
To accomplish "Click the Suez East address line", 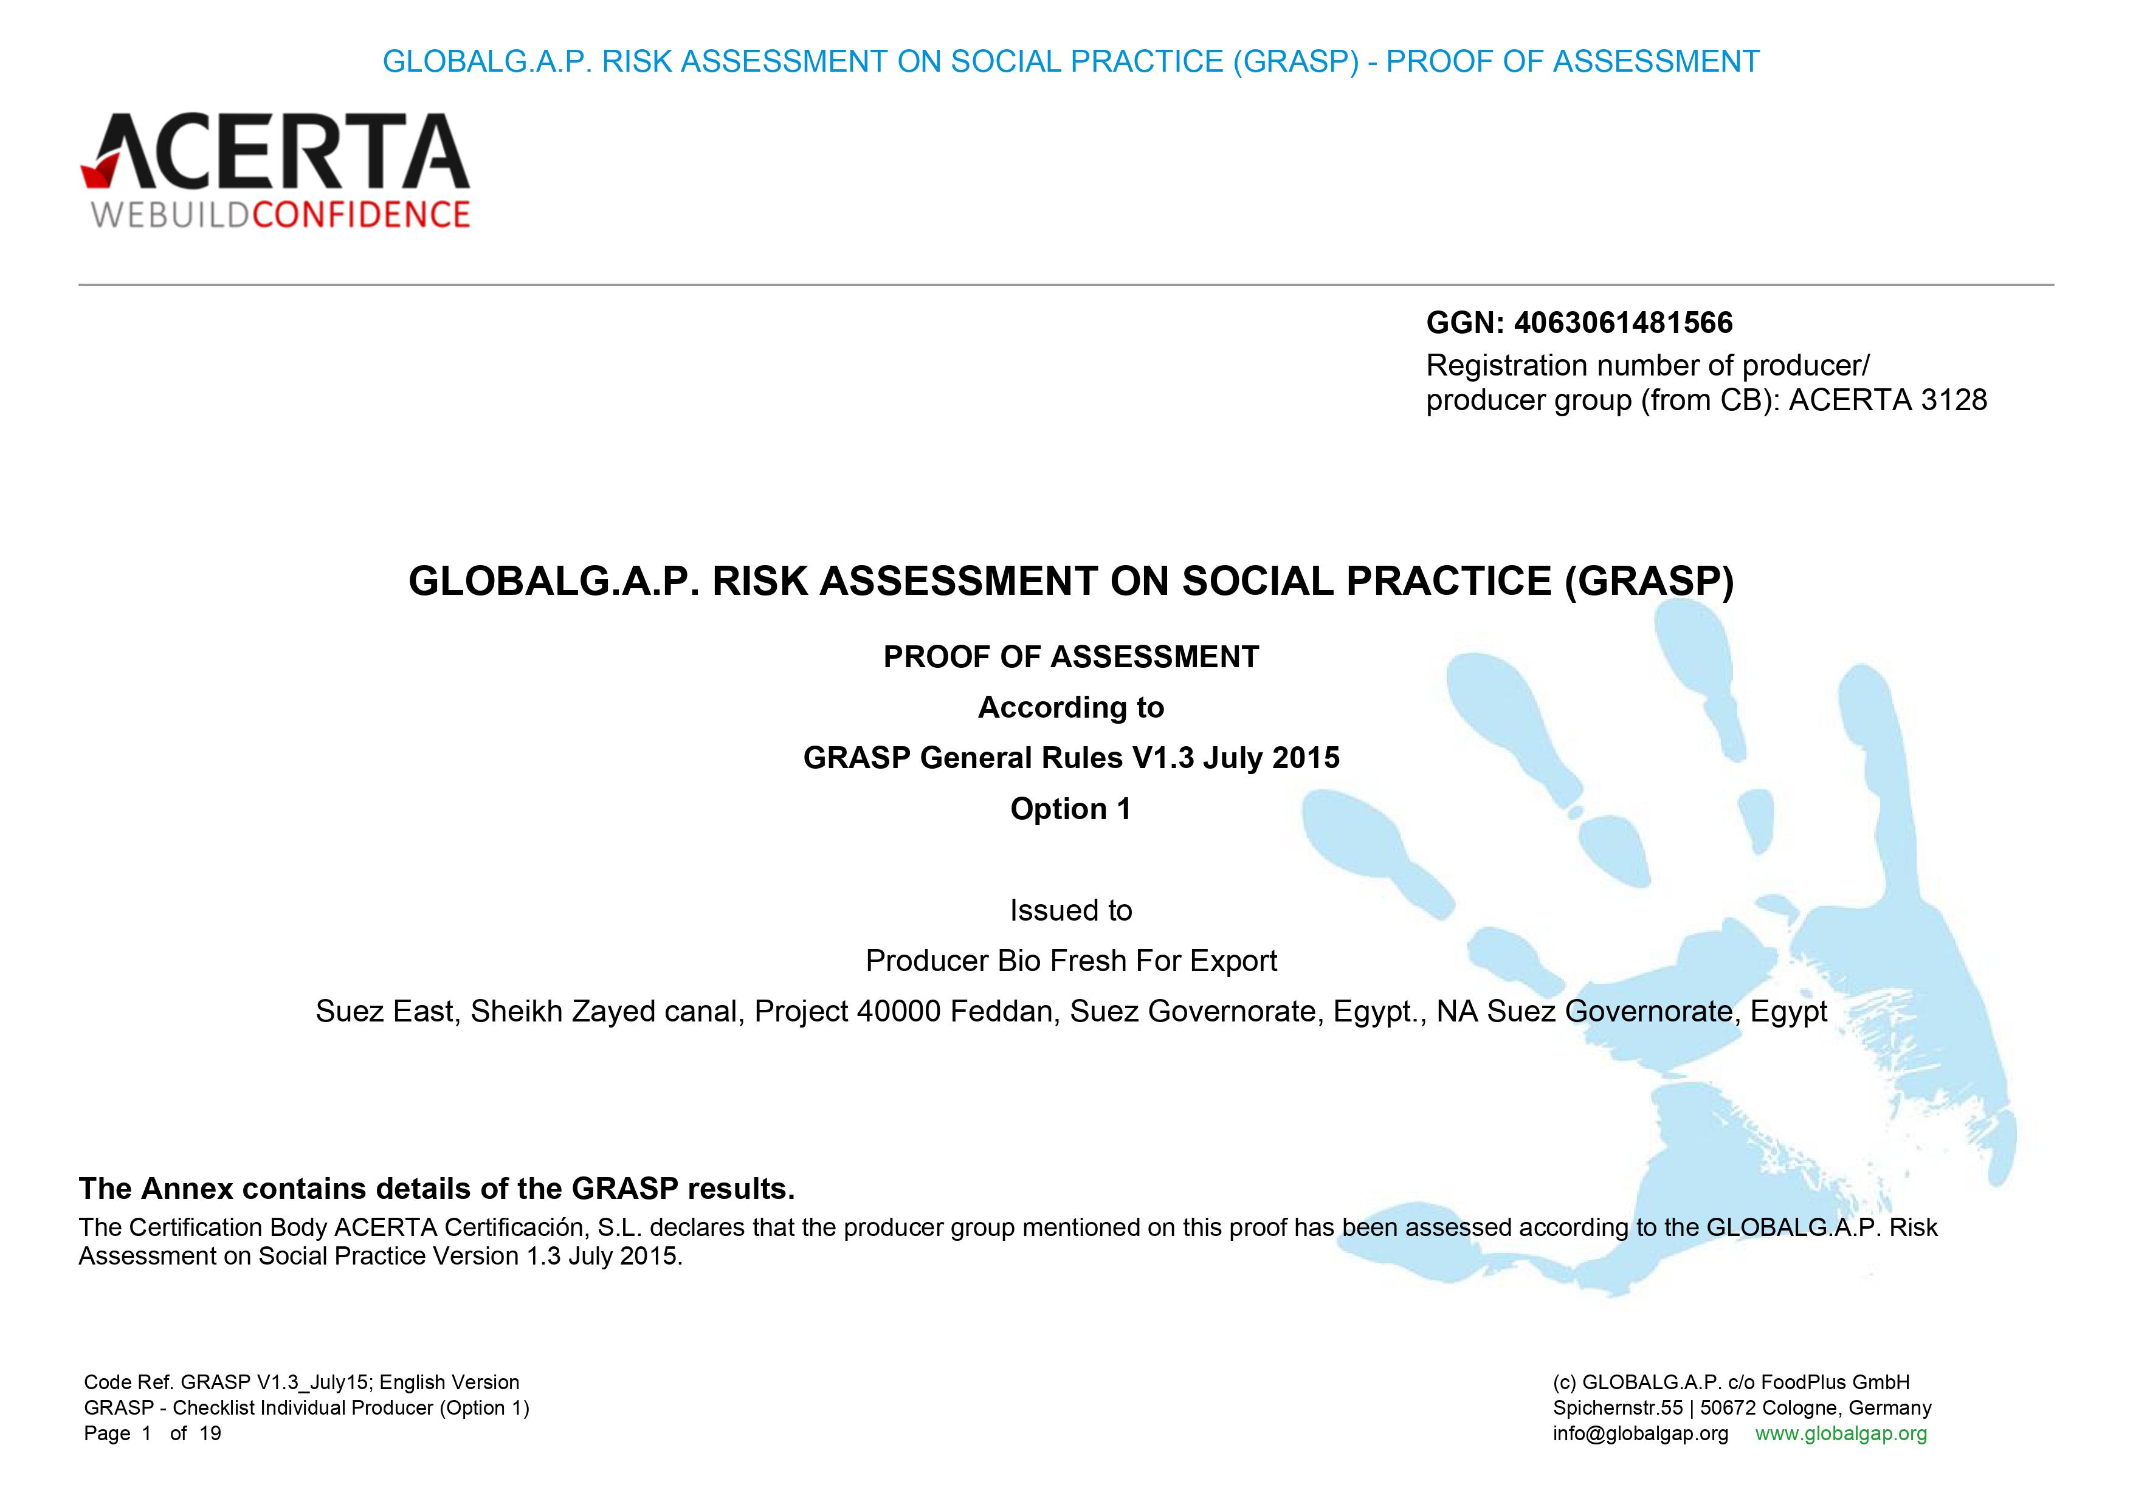I will (x=1070, y=1011).
